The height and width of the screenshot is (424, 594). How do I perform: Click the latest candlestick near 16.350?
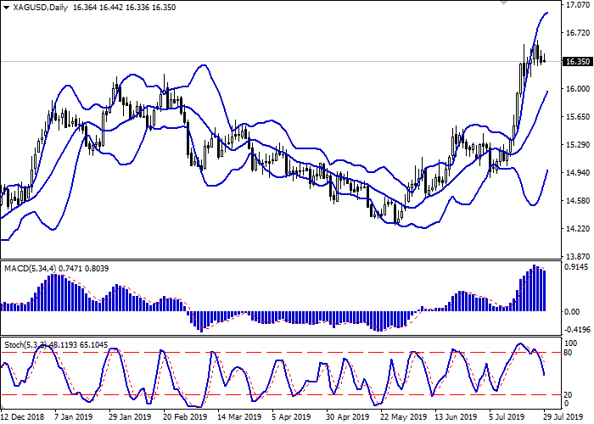[x=544, y=59]
